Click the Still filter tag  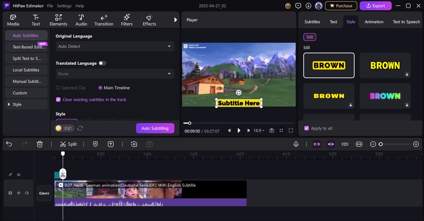(310, 37)
